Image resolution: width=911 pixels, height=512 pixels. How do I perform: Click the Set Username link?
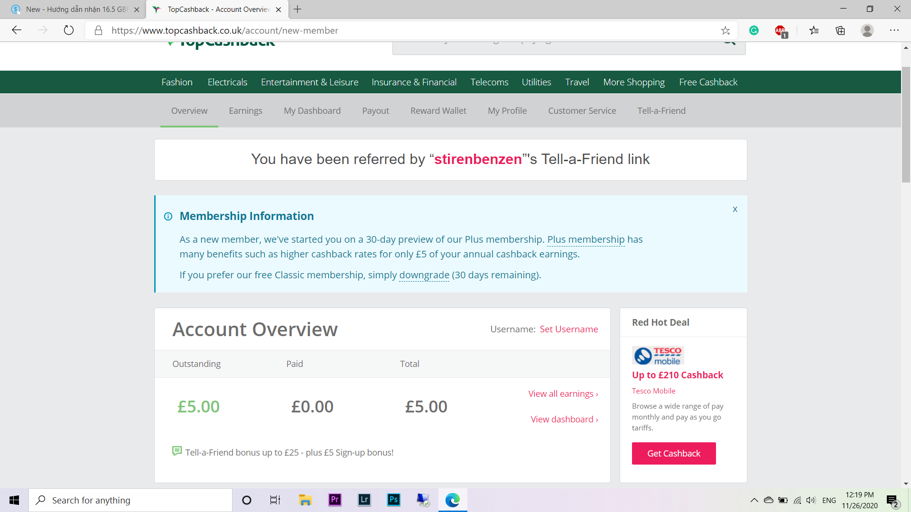coord(568,329)
